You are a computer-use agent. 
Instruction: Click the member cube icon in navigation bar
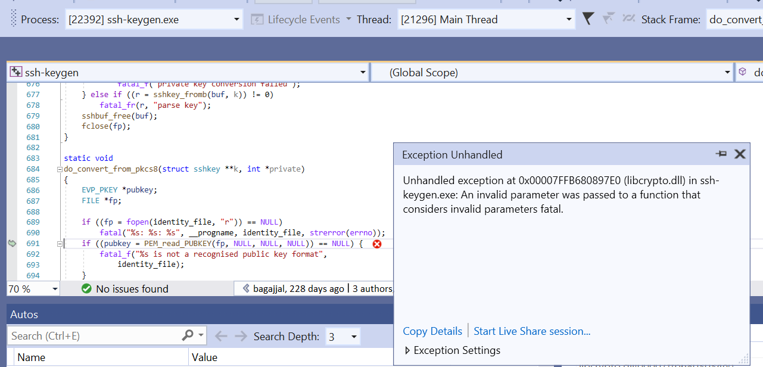click(x=743, y=72)
